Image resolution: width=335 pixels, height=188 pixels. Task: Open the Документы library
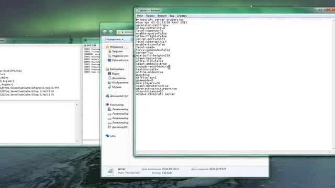pyautogui.click(x=119, y=78)
